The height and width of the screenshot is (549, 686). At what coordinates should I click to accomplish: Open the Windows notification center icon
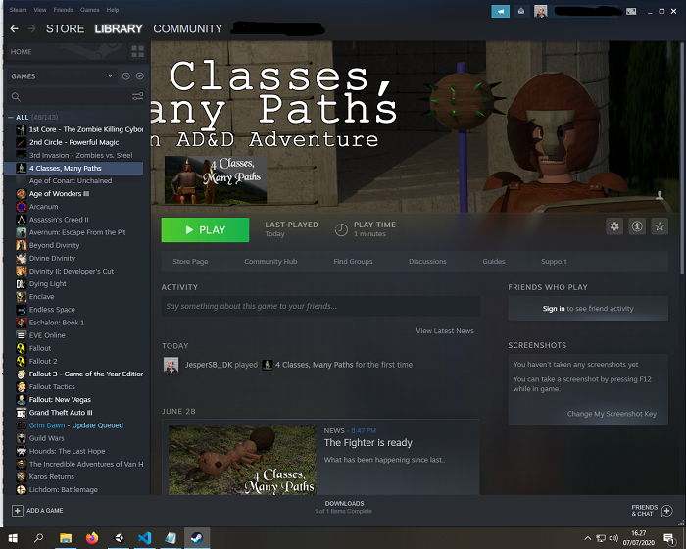[669, 538]
